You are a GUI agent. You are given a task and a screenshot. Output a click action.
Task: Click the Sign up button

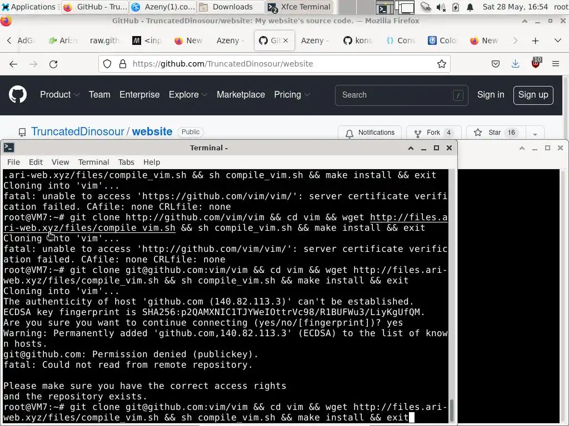533,95
